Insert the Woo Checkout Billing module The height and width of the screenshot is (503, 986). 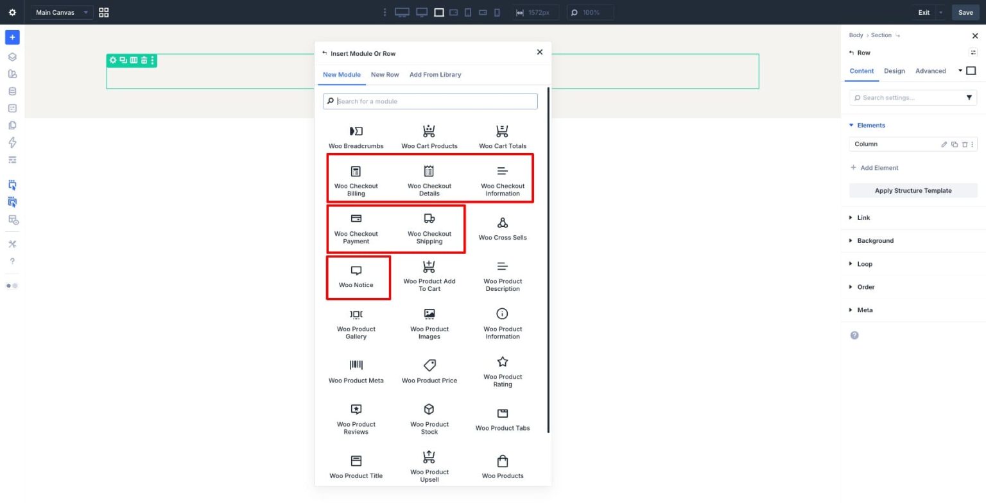356,180
